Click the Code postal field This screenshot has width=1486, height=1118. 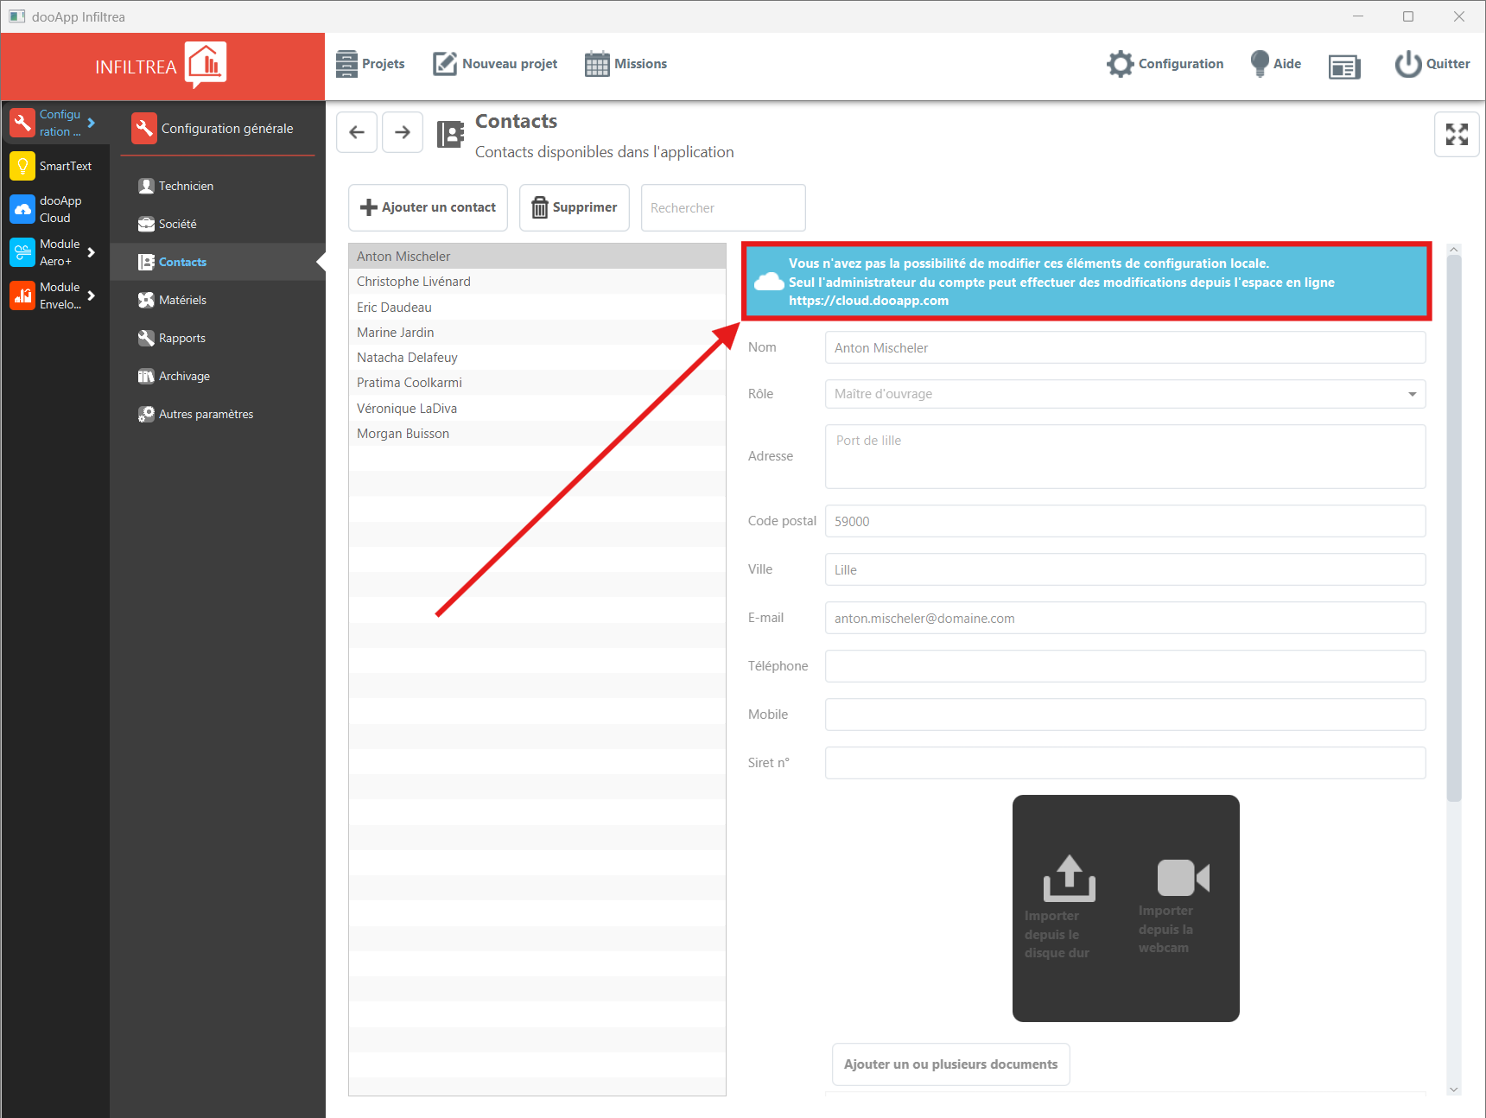[1125, 521]
